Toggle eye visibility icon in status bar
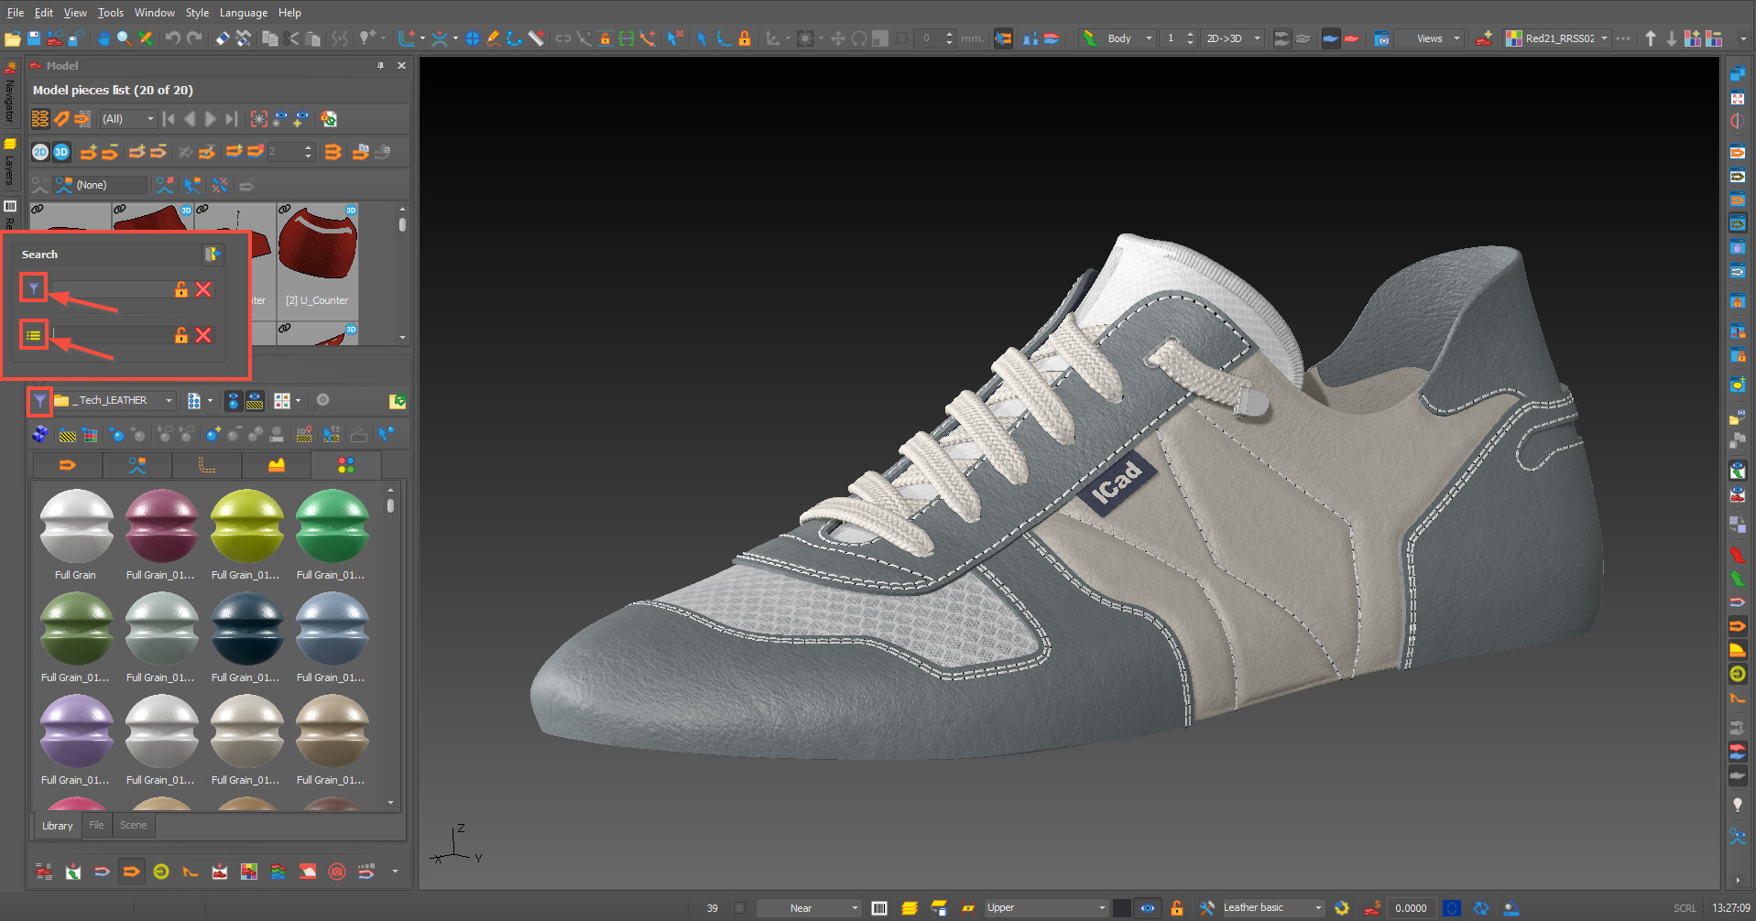Image resolution: width=1756 pixels, height=921 pixels. pyautogui.click(x=1148, y=908)
